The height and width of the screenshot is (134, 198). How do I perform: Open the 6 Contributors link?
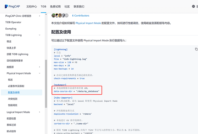[81, 16]
